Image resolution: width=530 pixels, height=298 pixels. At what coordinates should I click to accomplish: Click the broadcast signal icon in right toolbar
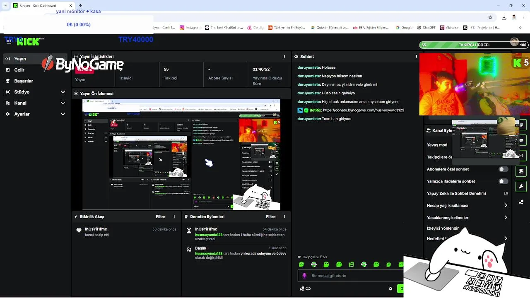point(521,156)
